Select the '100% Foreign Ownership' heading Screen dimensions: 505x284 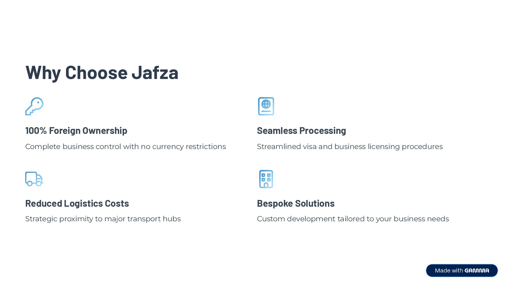point(76,131)
